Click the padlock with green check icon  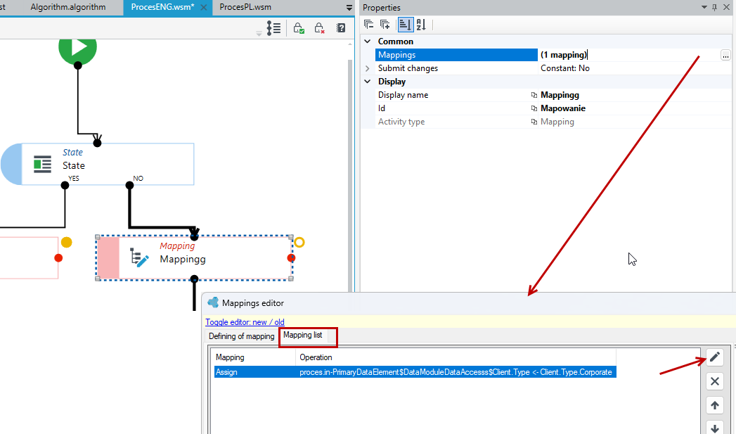[299, 28]
